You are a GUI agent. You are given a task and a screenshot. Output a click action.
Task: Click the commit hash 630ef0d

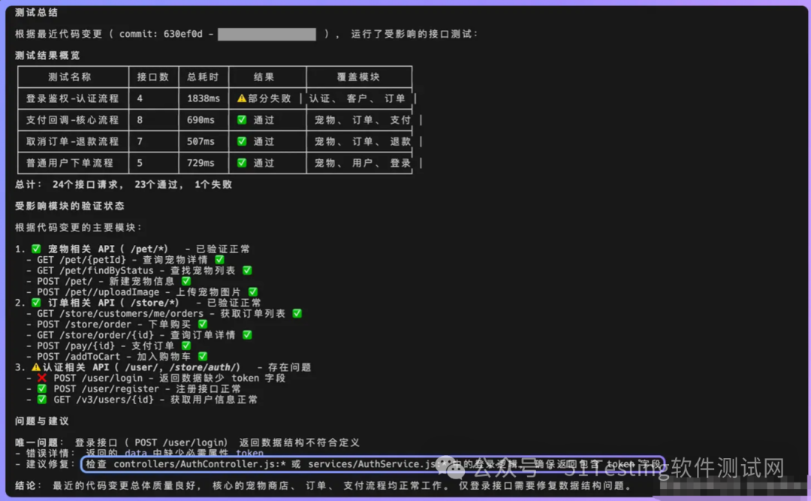pyautogui.click(x=183, y=34)
